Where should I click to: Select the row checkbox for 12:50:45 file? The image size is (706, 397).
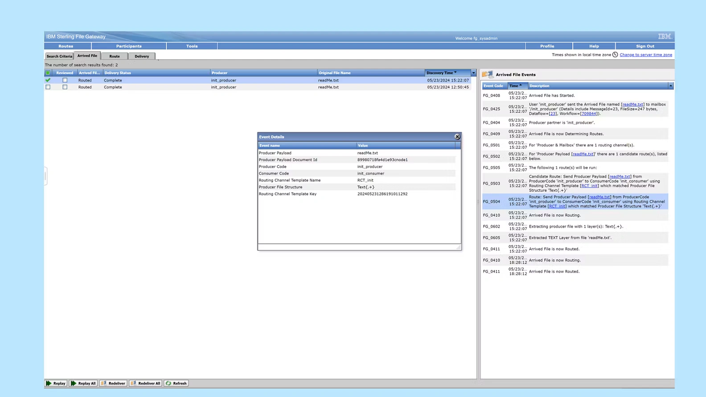click(x=48, y=87)
